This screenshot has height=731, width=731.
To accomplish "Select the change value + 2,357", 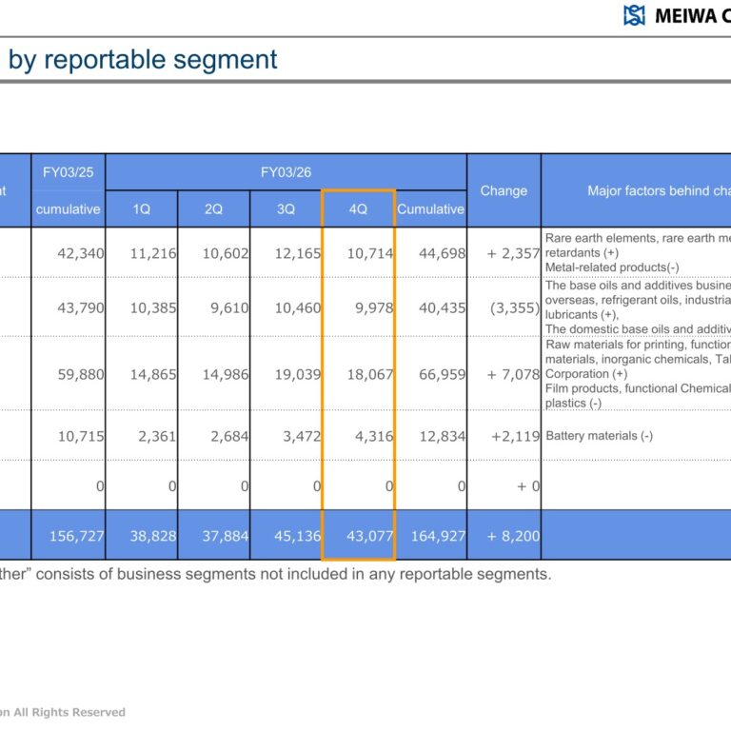I will tap(513, 253).
